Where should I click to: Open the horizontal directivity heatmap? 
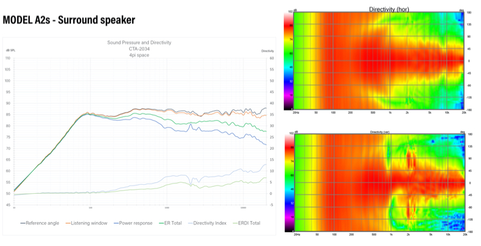coord(379,61)
